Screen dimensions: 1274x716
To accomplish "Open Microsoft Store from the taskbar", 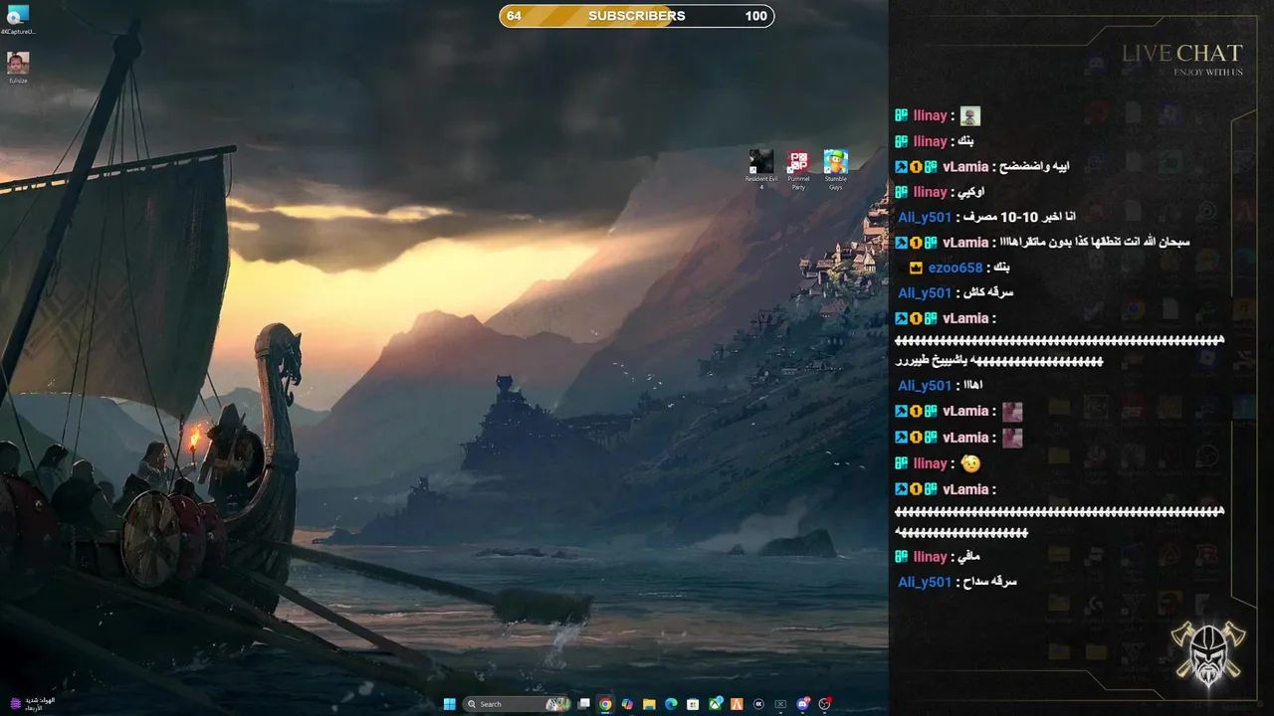I will coord(693,704).
